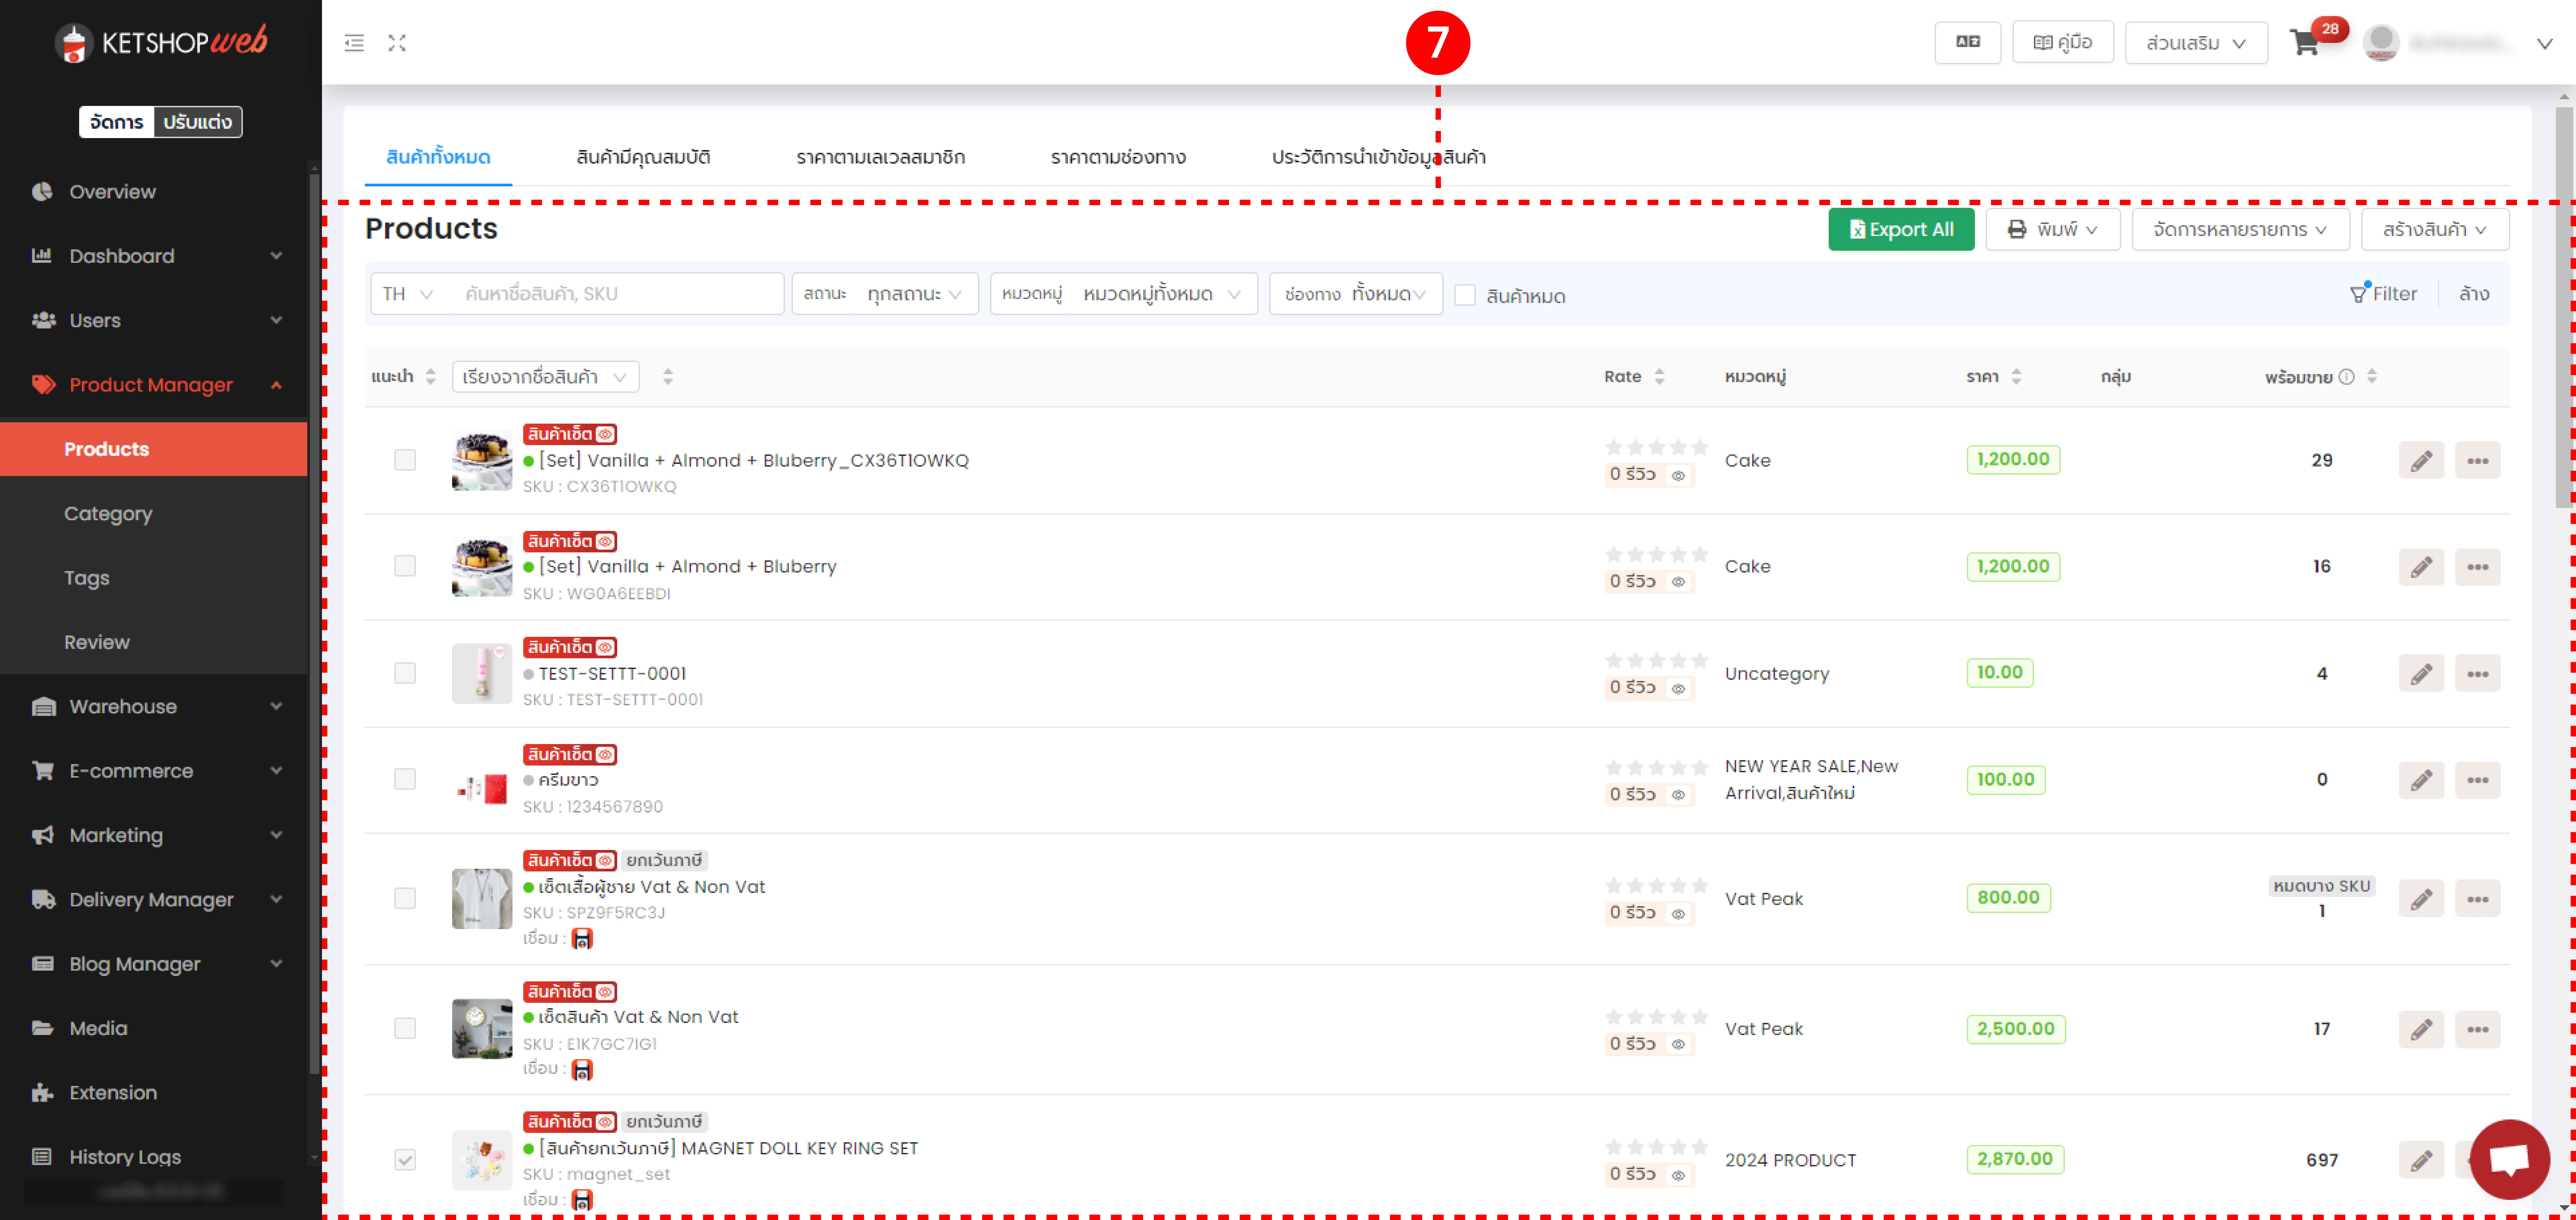Sort the แนะนำ column
Viewport: 2576px width, 1220px height.
(x=431, y=377)
